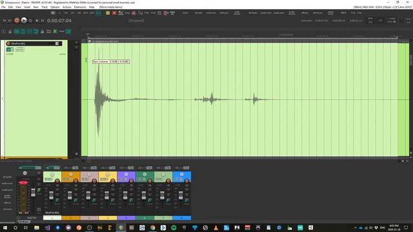Click the 'all tracks' top toolbar button
Viewport: 413px width, 232px height.
tap(317, 13)
